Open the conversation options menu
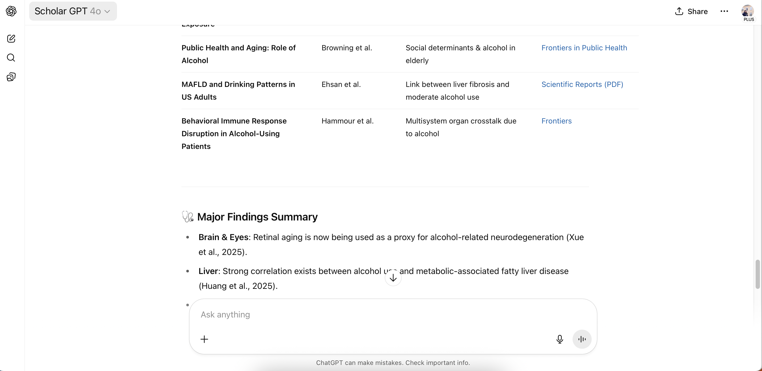 (x=724, y=11)
